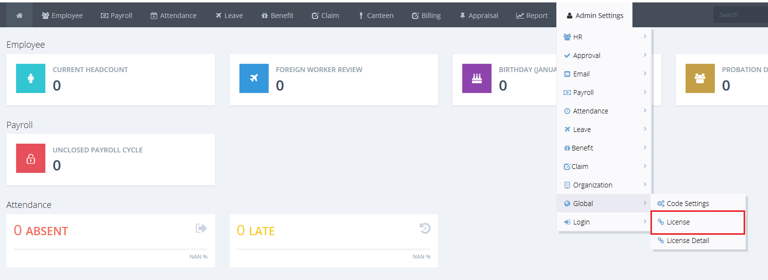Click the red Unclosed Payroll Cycle lock icon
The image size is (768, 280).
tap(31, 158)
